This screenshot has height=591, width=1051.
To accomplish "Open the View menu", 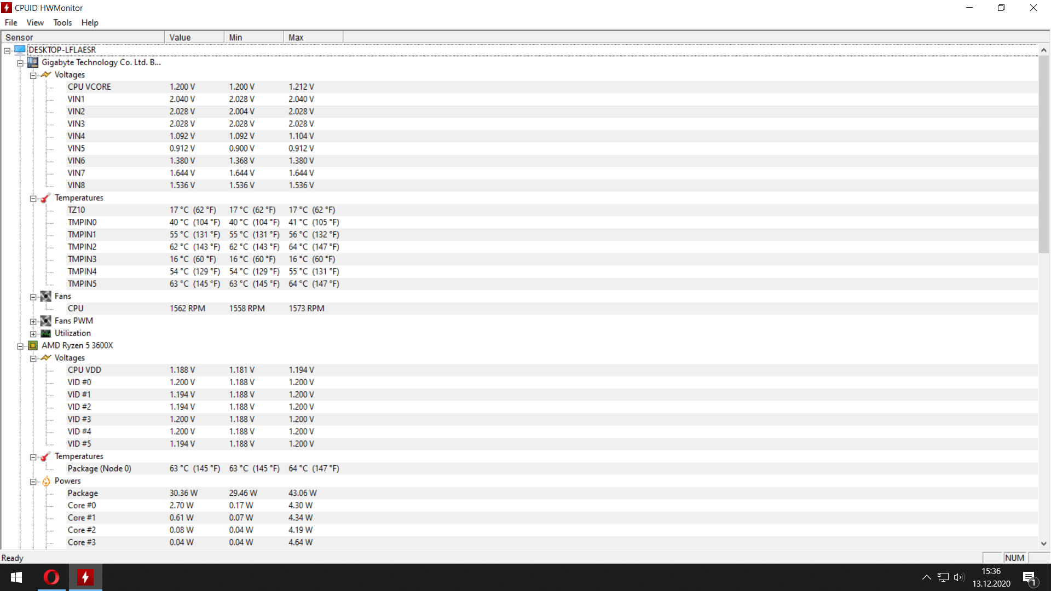I will pyautogui.click(x=35, y=22).
